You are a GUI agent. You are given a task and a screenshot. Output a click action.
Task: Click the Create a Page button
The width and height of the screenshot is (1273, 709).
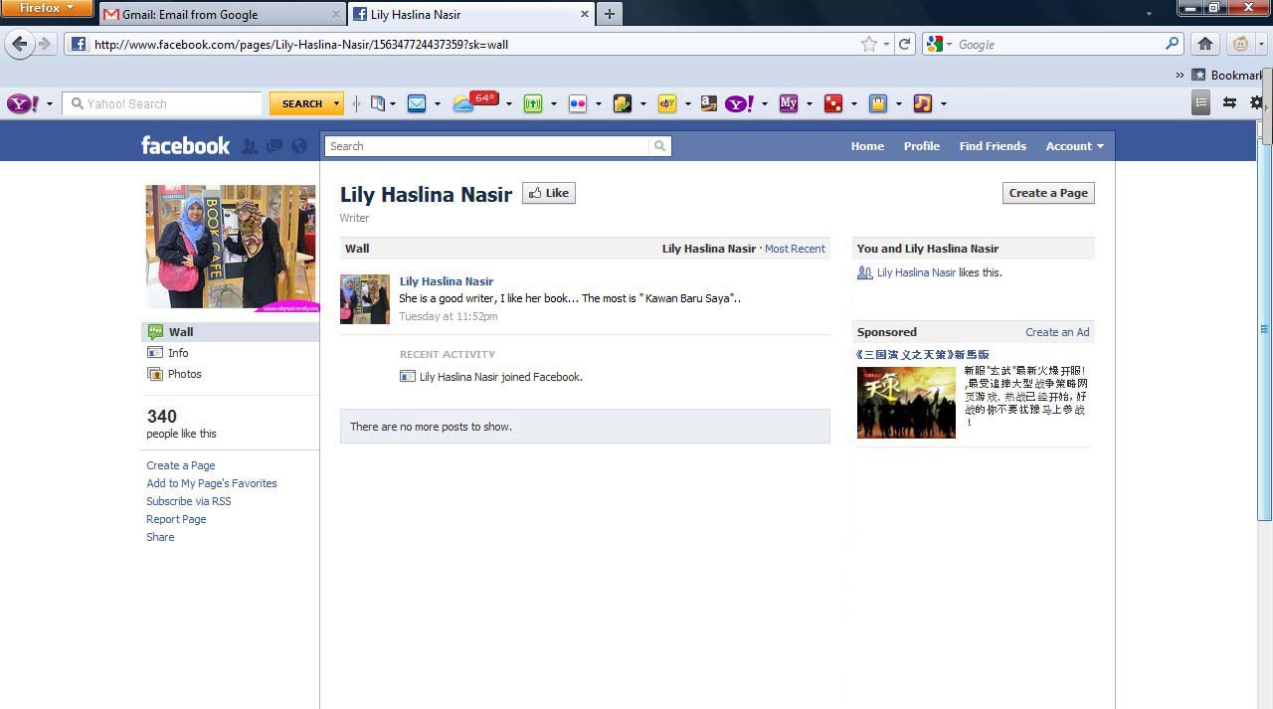[x=1048, y=193]
